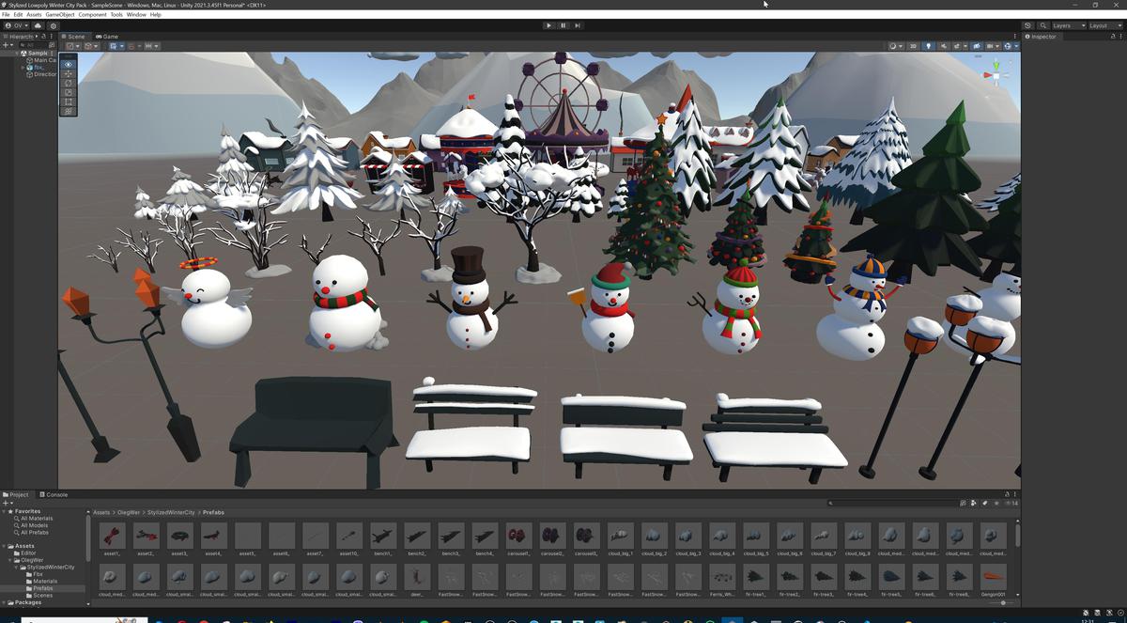
Task: Select the Move tool in scene overlay
Action: coord(68,73)
